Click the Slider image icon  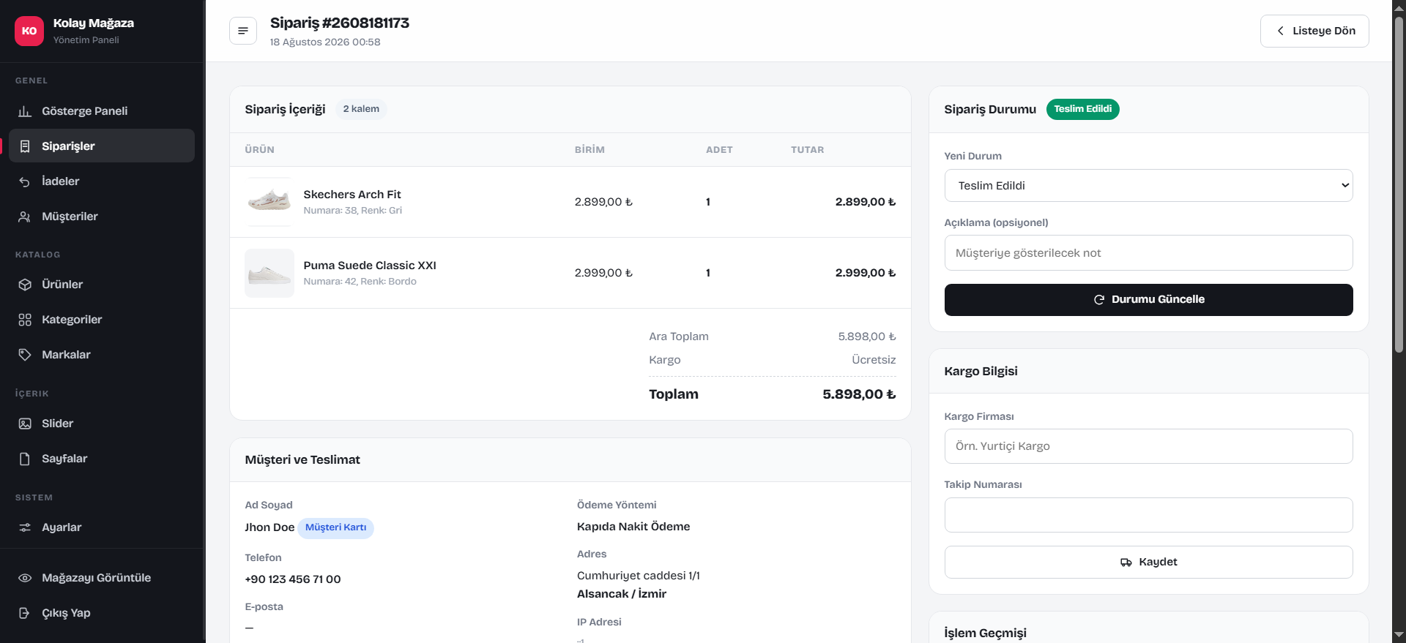pyautogui.click(x=25, y=424)
